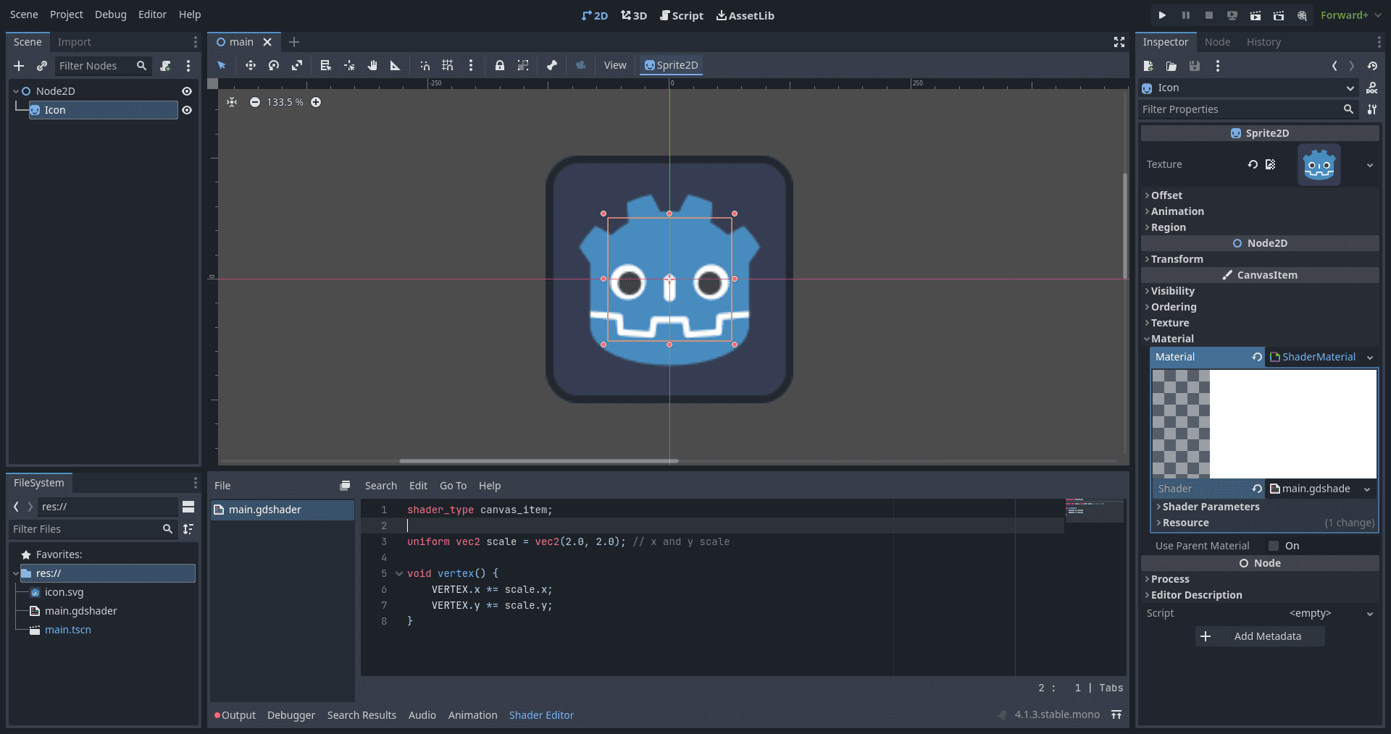Screen dimensions: 1391x734
Task: Enable Use Parent Material checkbox
Action: tap(1274, 546)
